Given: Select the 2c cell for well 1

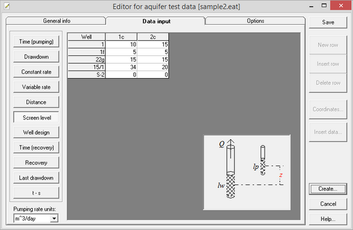Looking at the screenshot, I should point(153,44).
